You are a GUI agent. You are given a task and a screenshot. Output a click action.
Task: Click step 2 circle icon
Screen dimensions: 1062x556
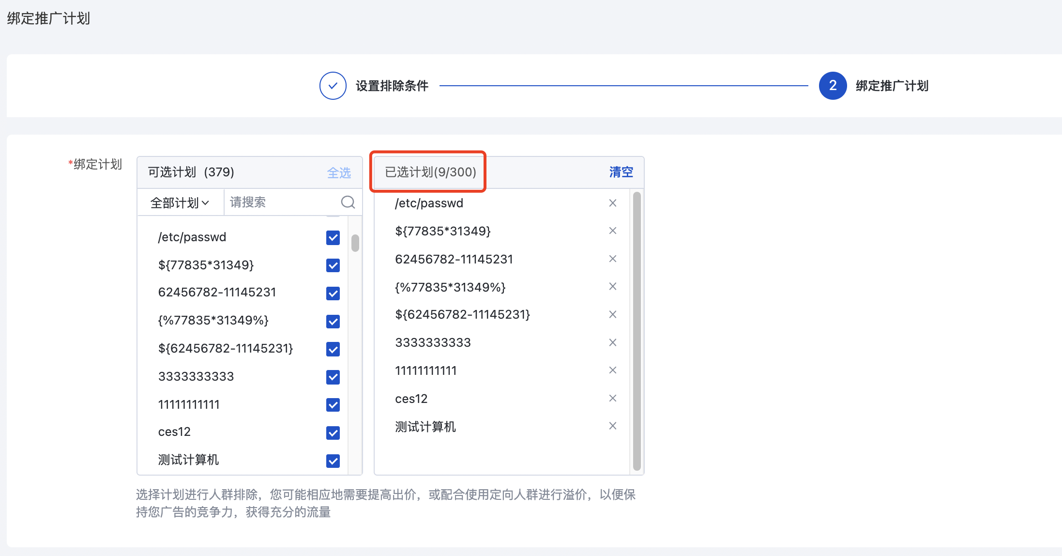point(833,86)
